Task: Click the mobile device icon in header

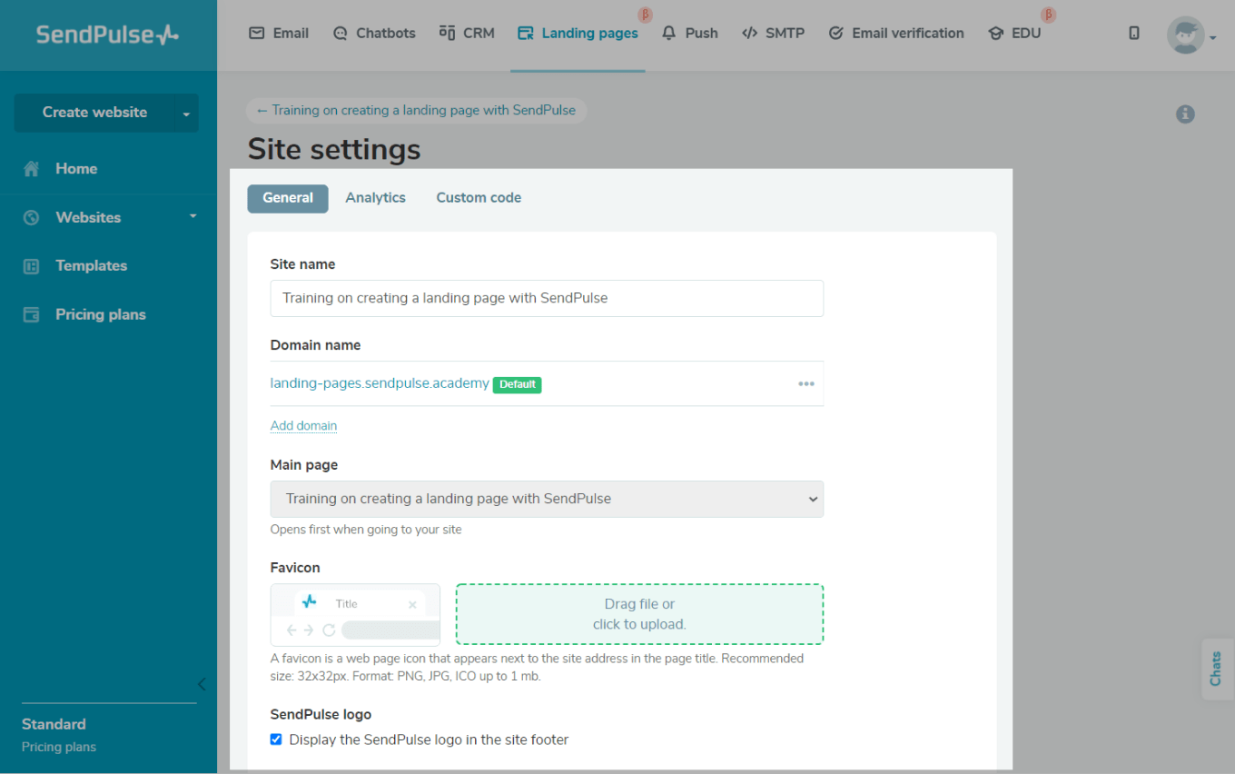Action: click(1134, 33)
